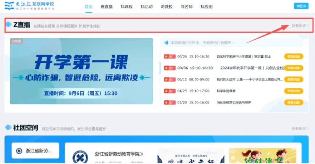Click the blue Z直播 section icon
The image size is (315, 164).
(x=9, y=25)
